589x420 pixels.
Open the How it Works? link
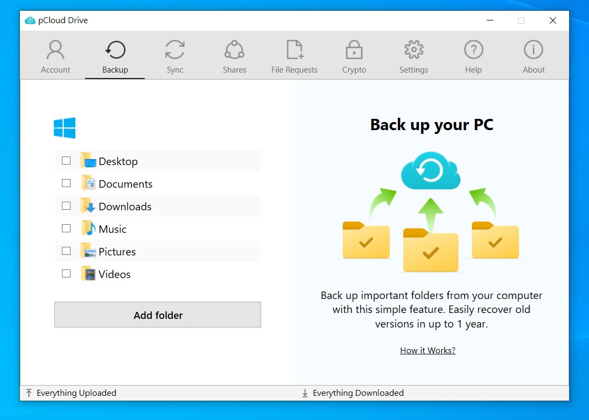pos(427,350)
